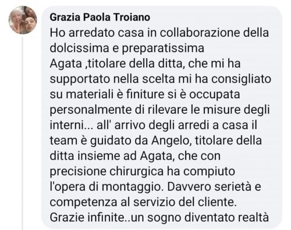The width and height of the screenshot is (291, 230).
Task: Click the name "Angelo" in the comment
Action: (171, 141)
